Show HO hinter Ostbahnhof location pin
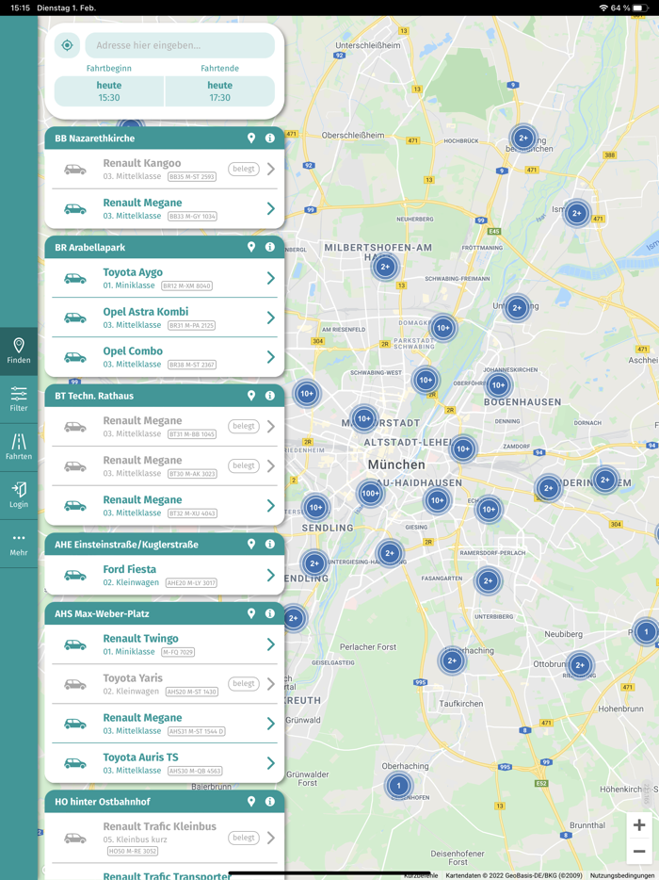This screenshot has height=880, width=659. click(251, 802)
